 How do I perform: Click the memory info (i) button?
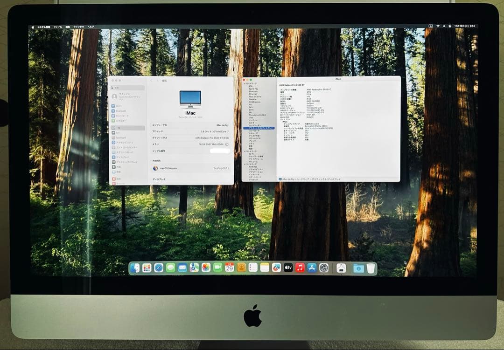pyautogui.click(x=227, y=144)
